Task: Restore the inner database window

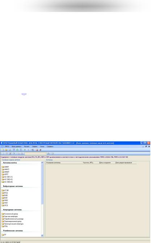Action: pyautogui.click(x=146, y=147)
